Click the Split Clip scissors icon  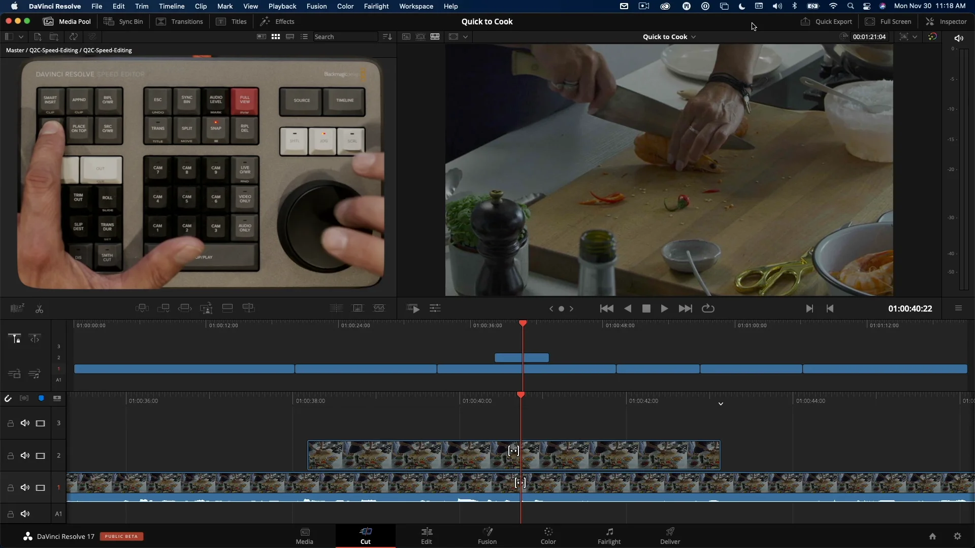(39, 309)
